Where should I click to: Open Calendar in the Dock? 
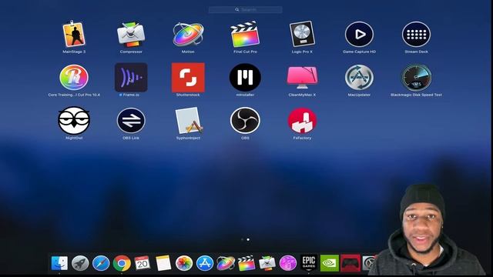click(x=143, y=263)
